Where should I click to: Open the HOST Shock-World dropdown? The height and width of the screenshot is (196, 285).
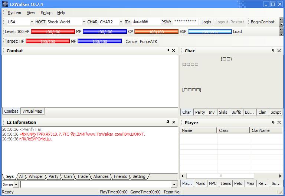[84, 22]
